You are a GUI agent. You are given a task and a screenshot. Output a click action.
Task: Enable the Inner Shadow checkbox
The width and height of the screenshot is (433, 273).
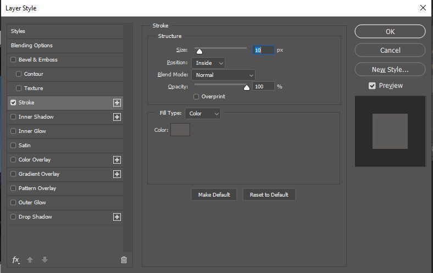(x=13, y=117)
